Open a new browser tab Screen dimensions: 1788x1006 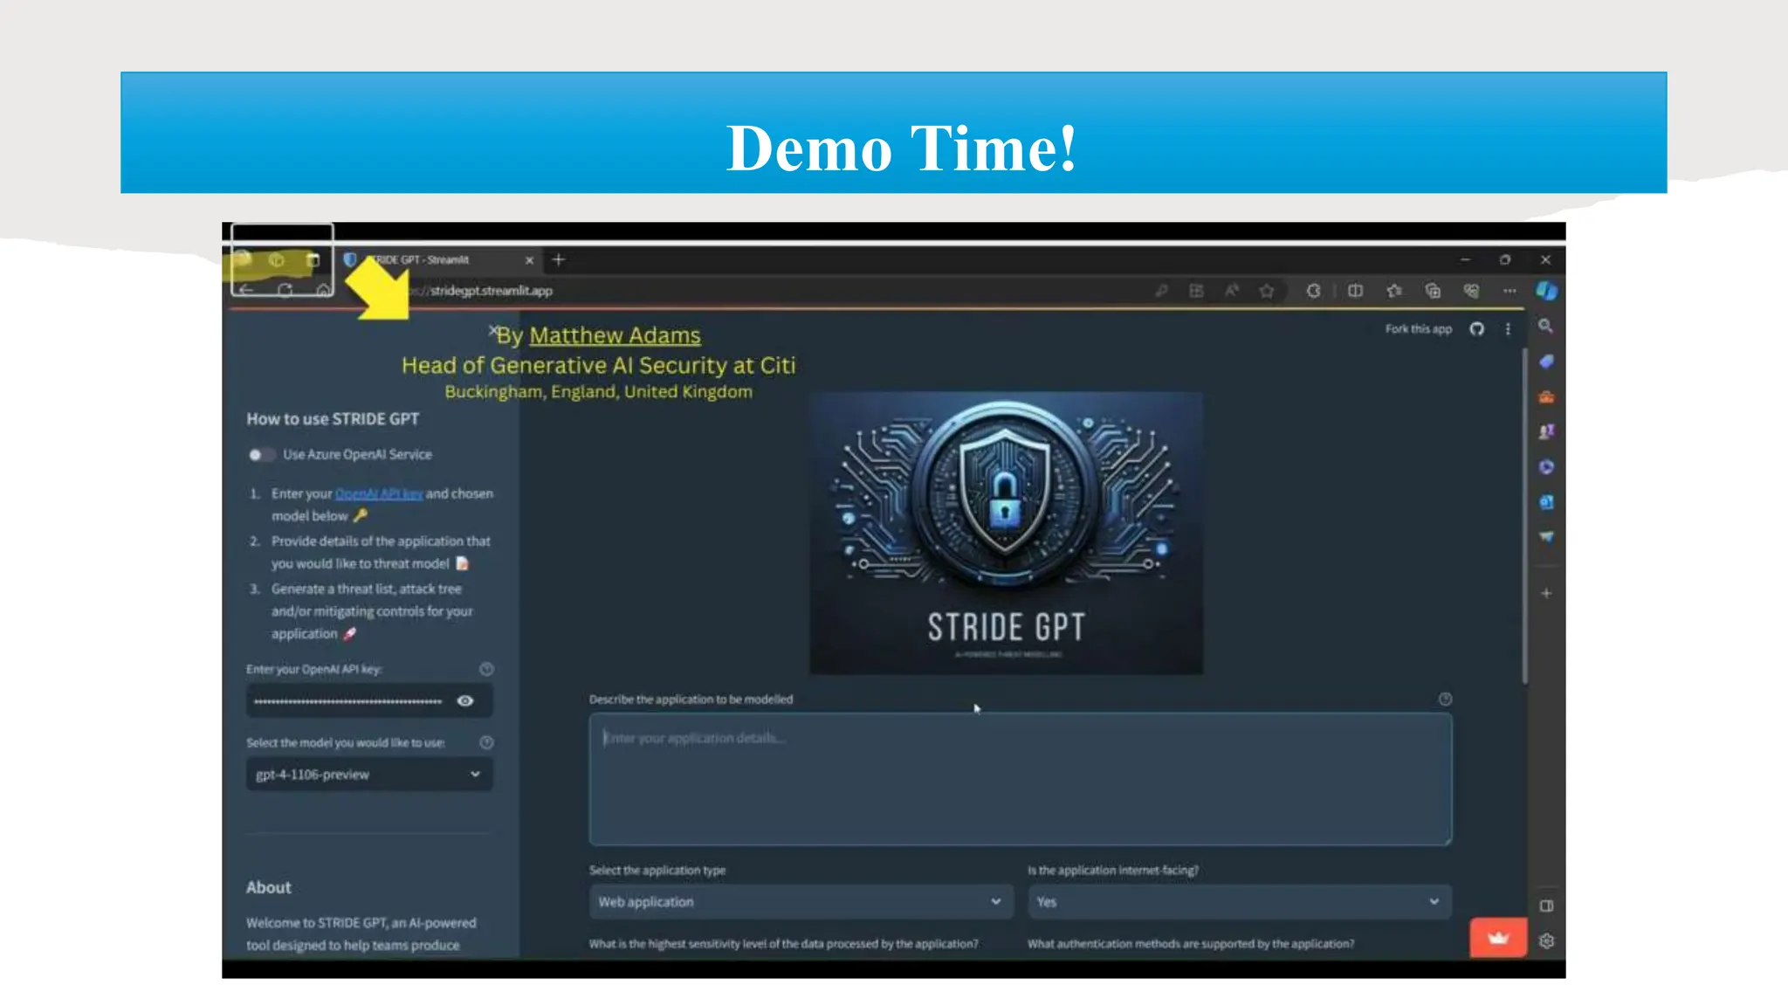(559, 259)
